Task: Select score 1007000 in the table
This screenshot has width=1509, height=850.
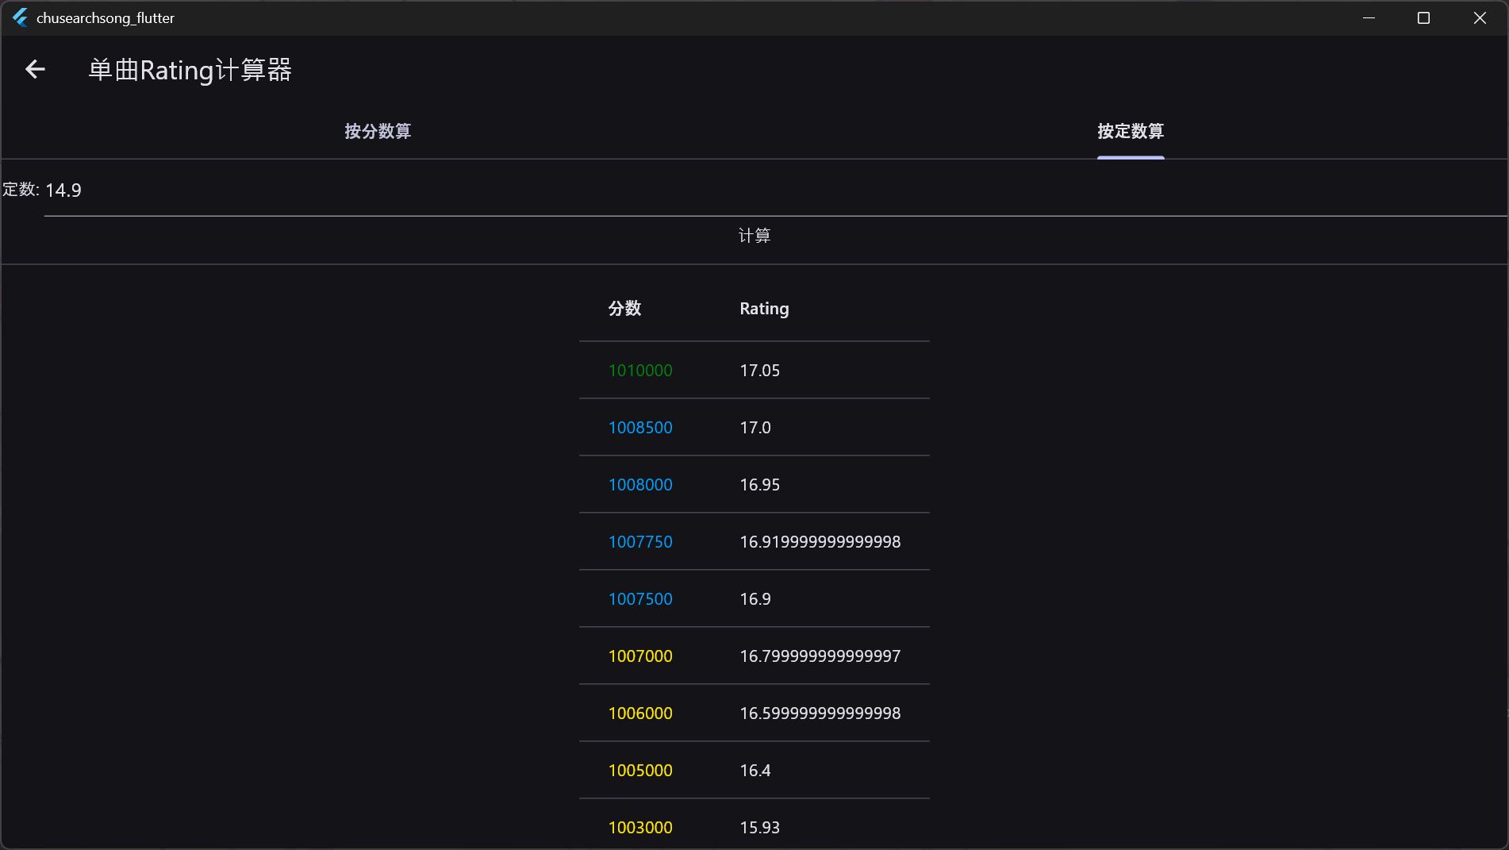Action: (x=640, y=656)
